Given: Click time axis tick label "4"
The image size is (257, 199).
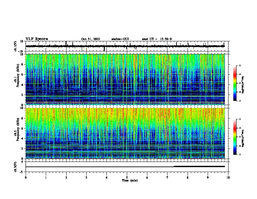Looking at the screenshot, I should 106,178.
